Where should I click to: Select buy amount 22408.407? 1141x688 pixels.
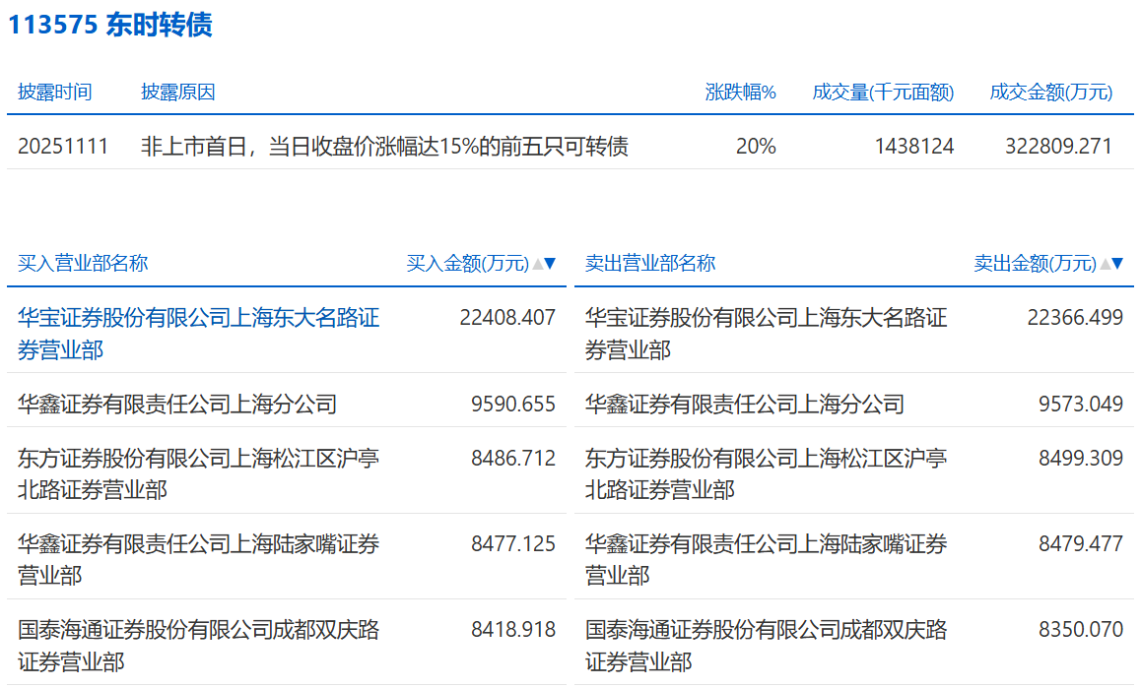[507, 318]
